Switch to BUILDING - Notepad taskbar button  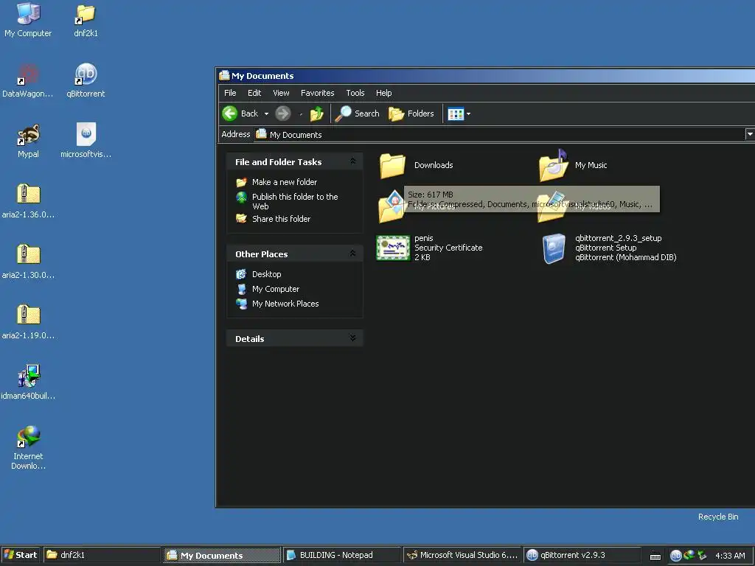coord(341,555)
